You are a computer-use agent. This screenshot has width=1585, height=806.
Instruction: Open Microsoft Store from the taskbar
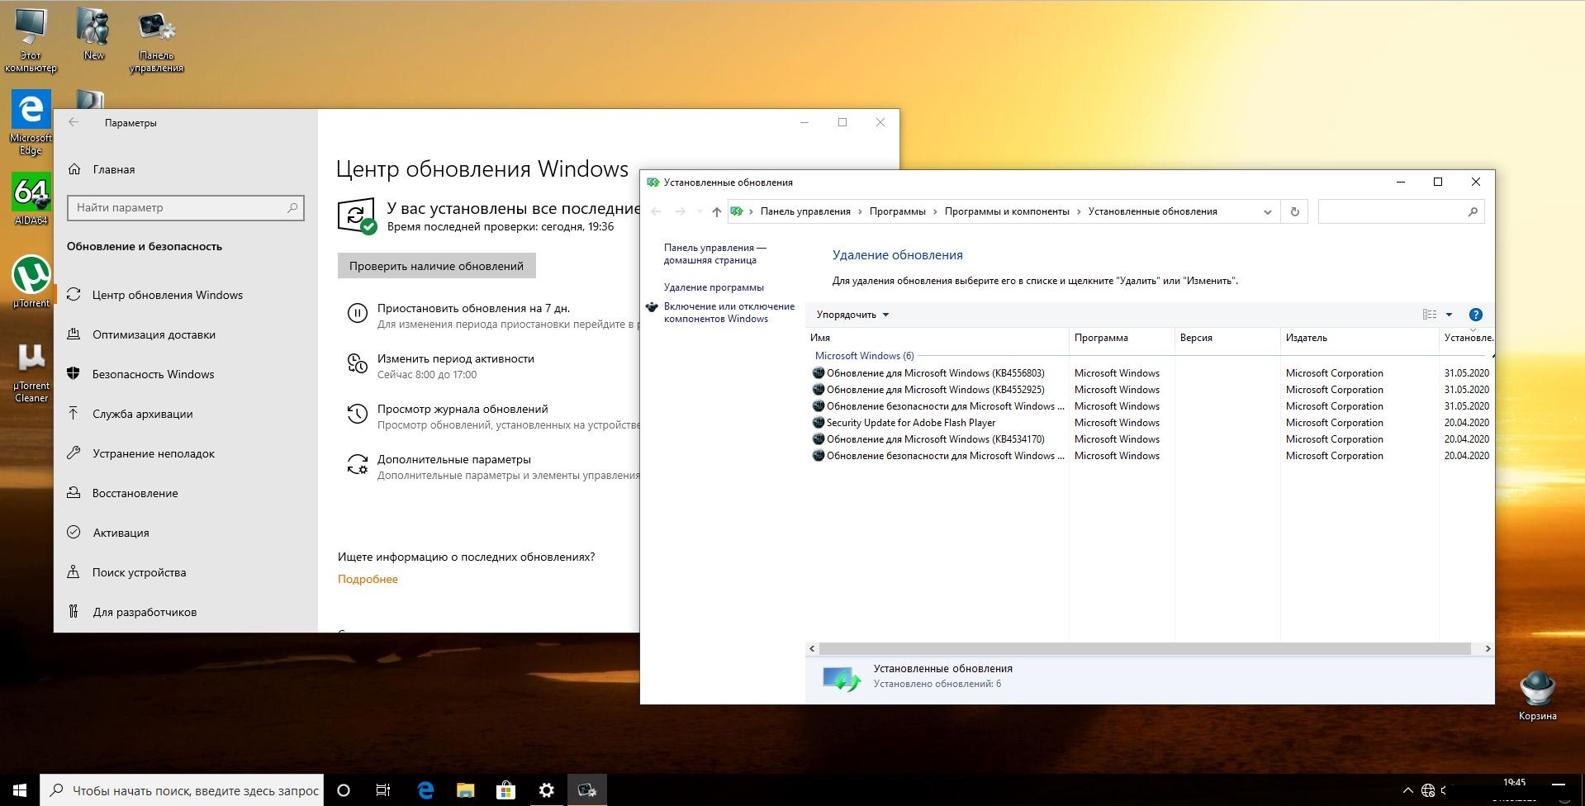pos(505,790)
